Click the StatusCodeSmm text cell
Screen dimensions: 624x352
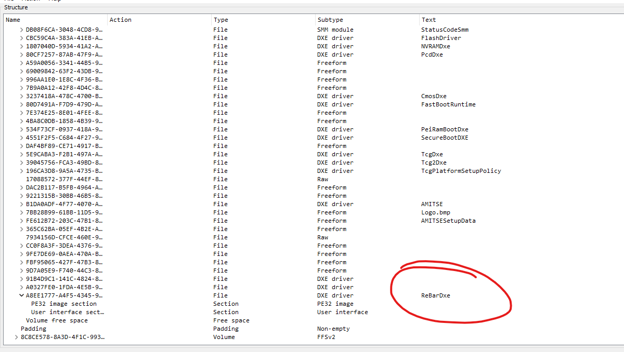click(445, 30)
